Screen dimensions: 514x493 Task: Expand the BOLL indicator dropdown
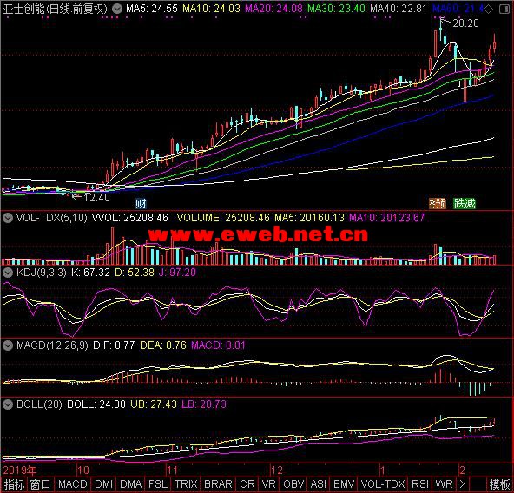point(8,404)
